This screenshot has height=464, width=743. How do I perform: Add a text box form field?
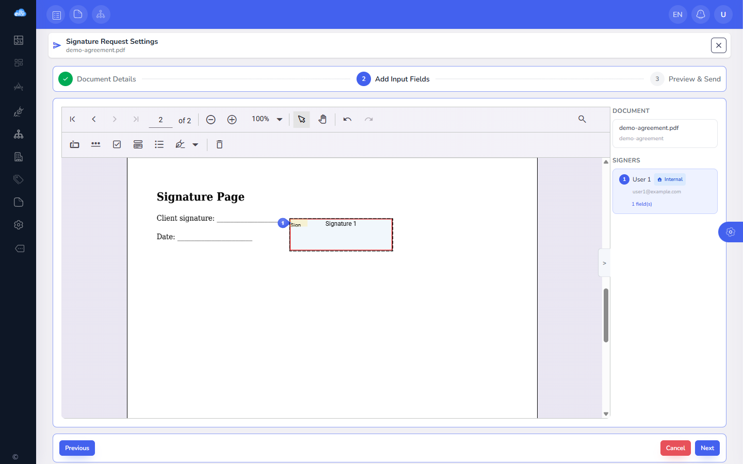tap(75, 145)
